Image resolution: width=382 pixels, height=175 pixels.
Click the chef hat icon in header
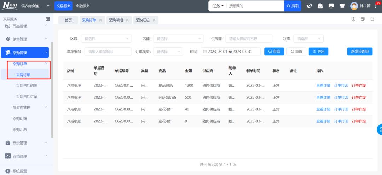tap(342, 6)
